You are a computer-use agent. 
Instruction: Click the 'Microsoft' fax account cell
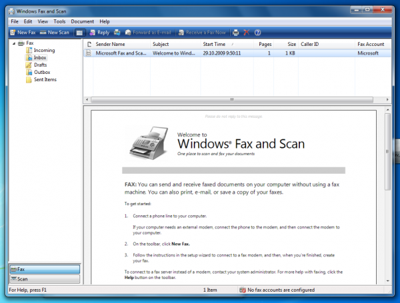pyautogui.click(x=368, y=53)
